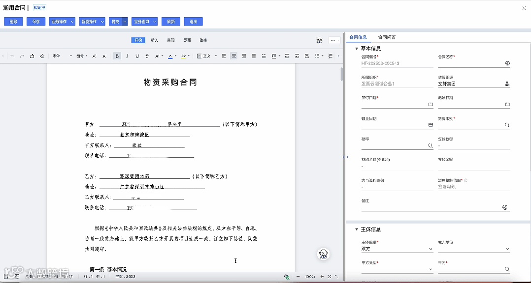Open the font size dropdown showing 四号
This screenshot has height=283, width=531.
[x=80, y=56]
